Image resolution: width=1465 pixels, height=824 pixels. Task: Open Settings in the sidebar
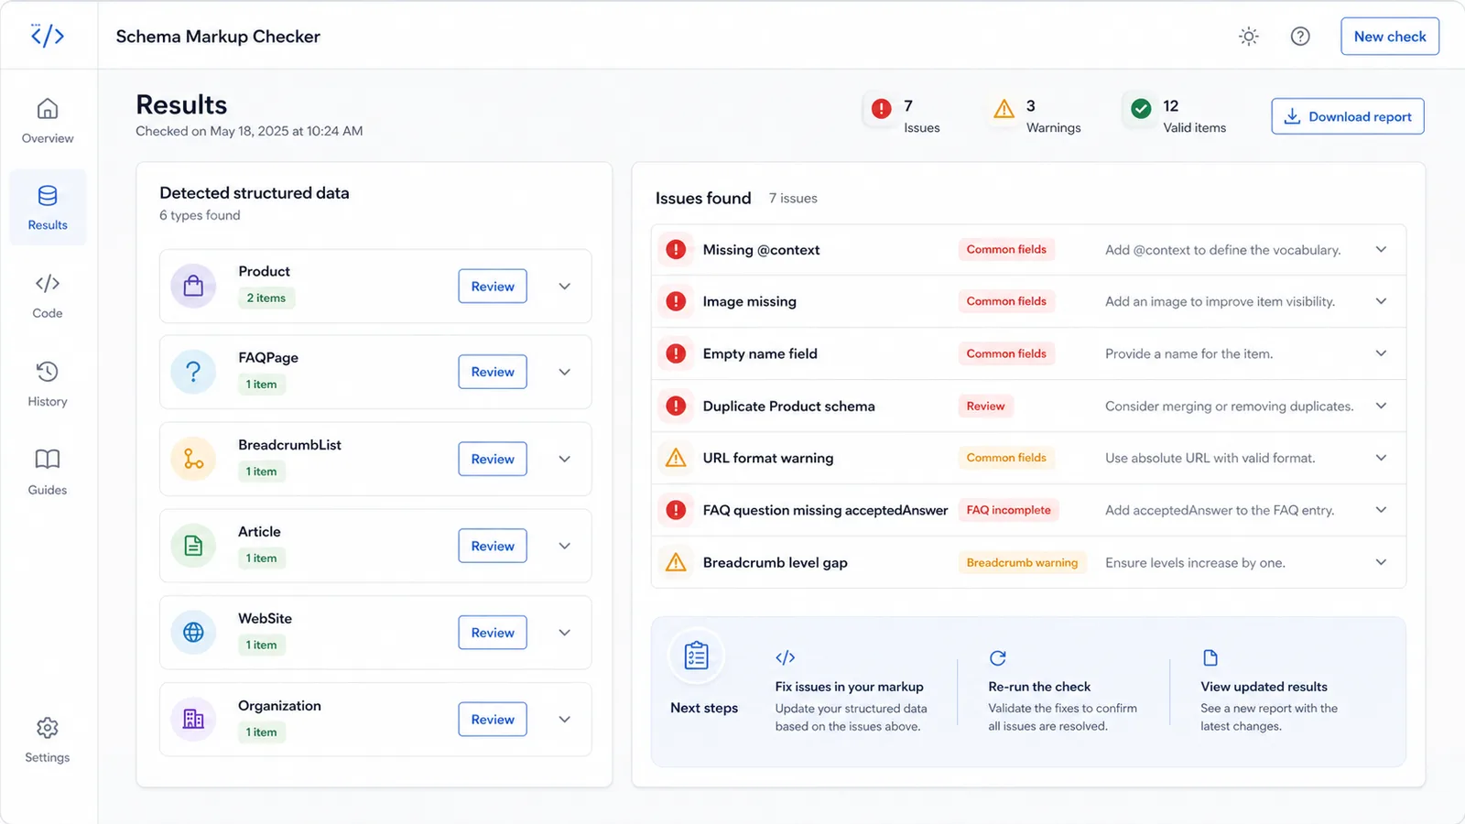pyautogui.click(x=48, y=740)
